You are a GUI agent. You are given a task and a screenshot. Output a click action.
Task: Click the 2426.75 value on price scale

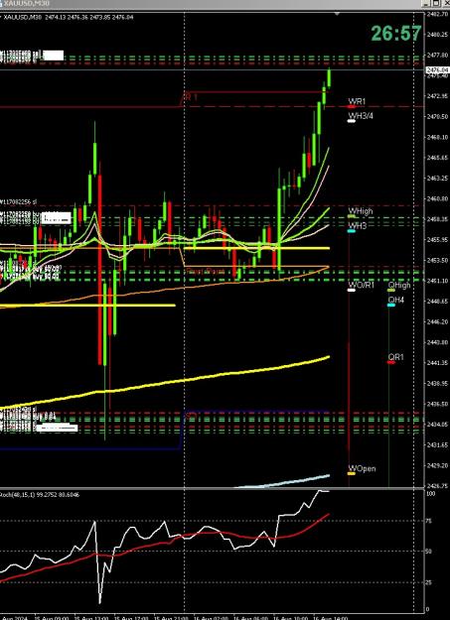tap(437, 486)
